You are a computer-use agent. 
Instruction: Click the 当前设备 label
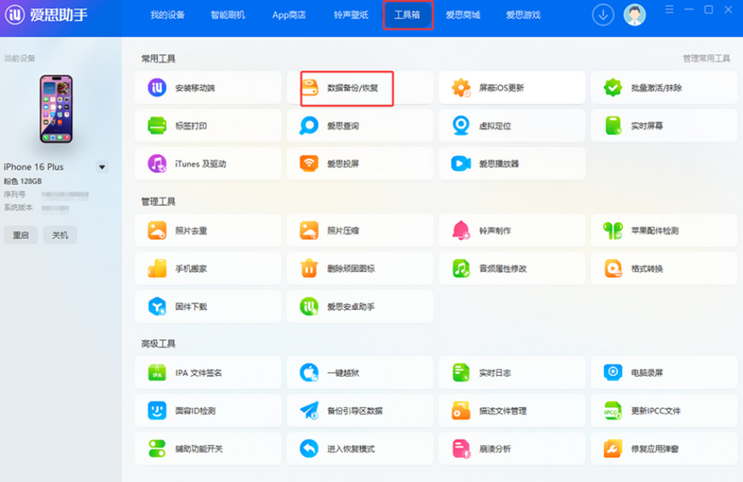(20, 58)
